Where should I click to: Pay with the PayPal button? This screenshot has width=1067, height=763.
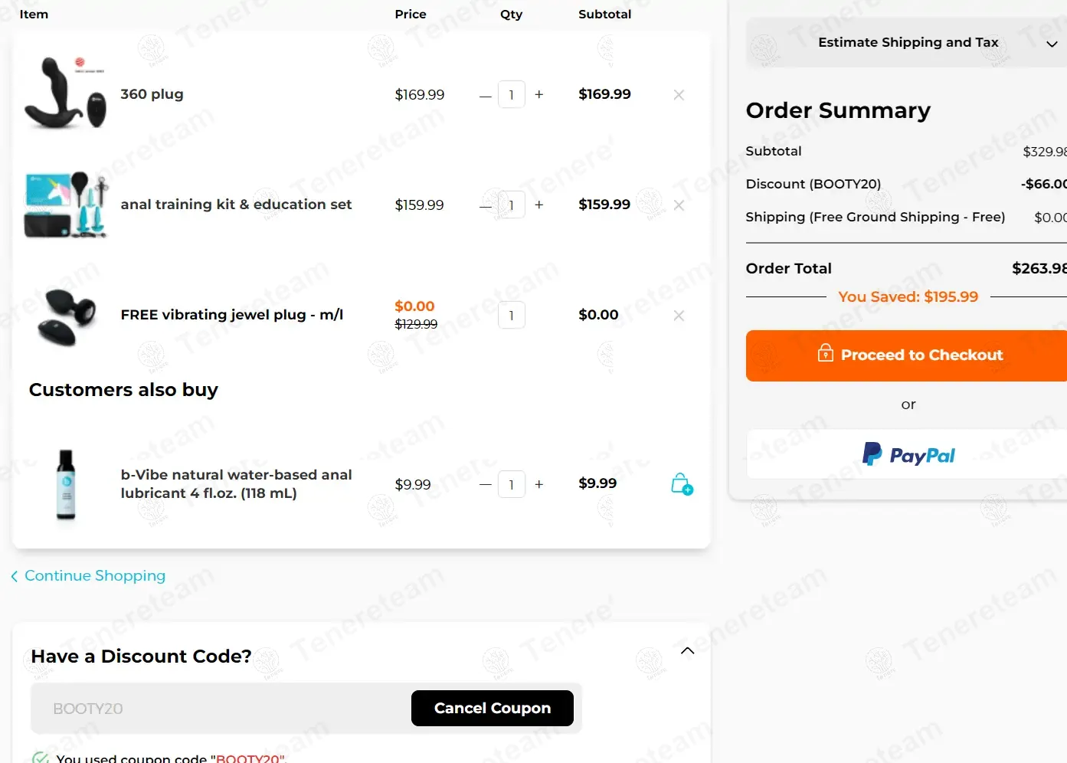coord(908,454)
